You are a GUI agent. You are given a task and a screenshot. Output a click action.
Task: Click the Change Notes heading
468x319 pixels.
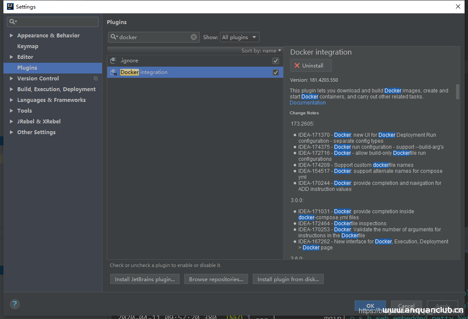click(304, 113)
